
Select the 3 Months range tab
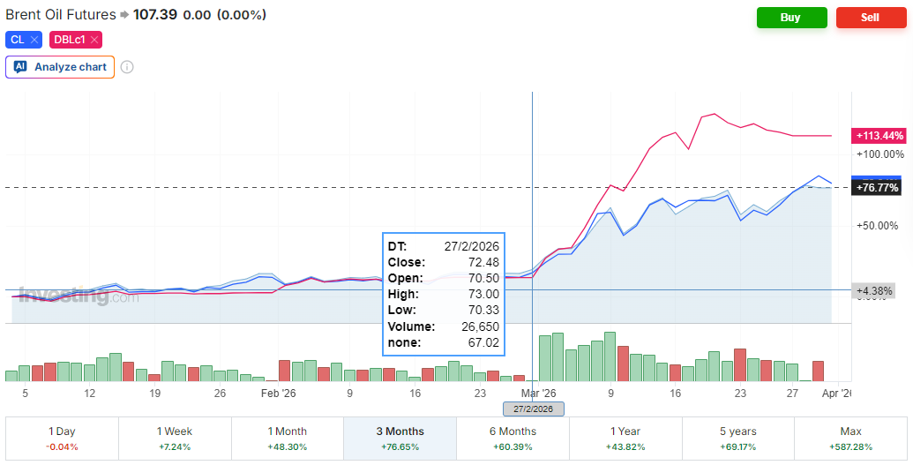(x=400, y=439)
